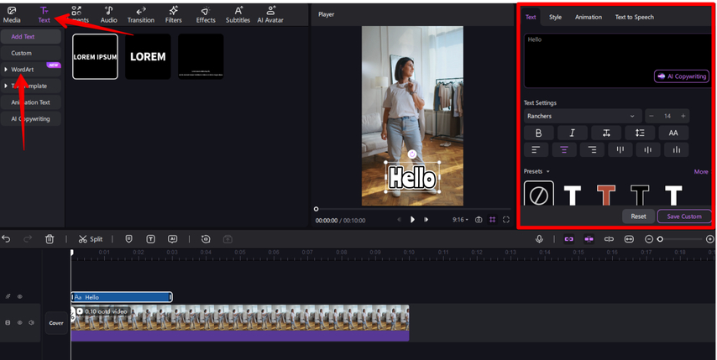Image resolution: width=717 pixels, height=360 pixels.
Task: Take a snapshot with camera icon
Action: pos(478,220)
